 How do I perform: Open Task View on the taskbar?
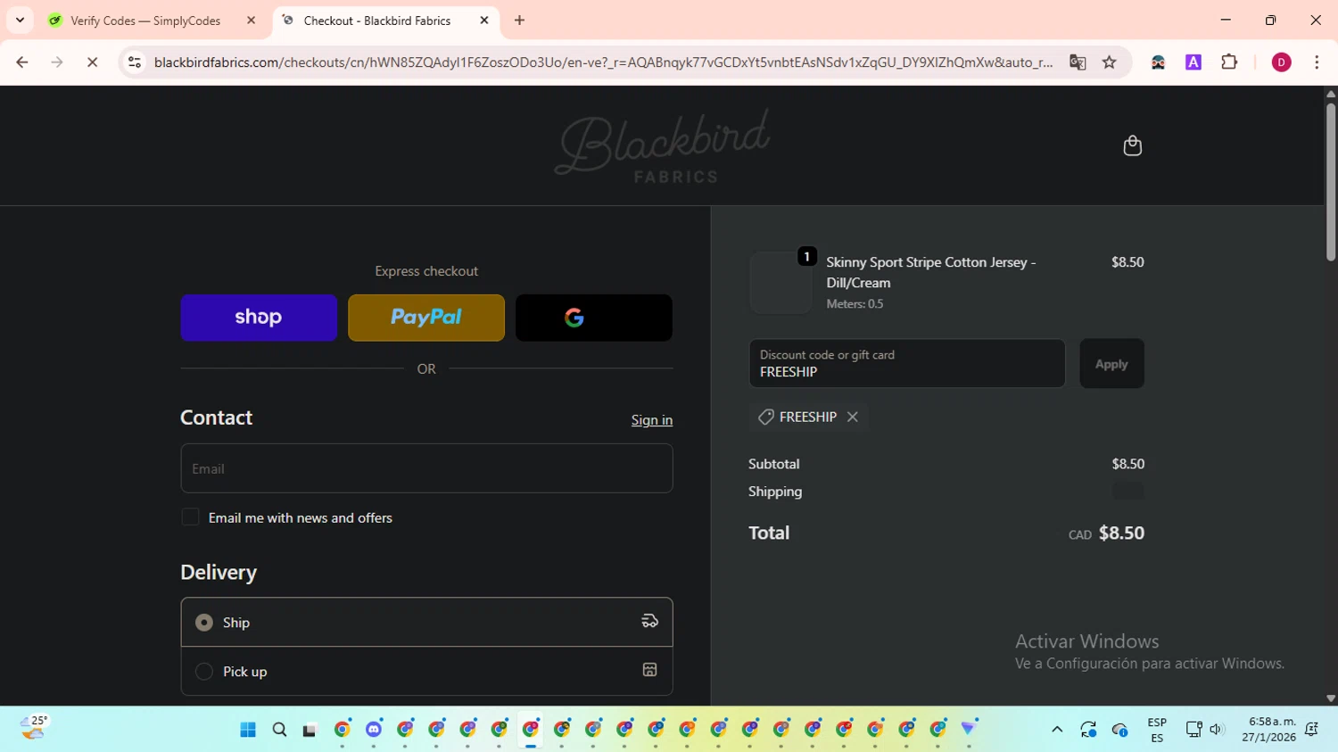coord(310,729)
